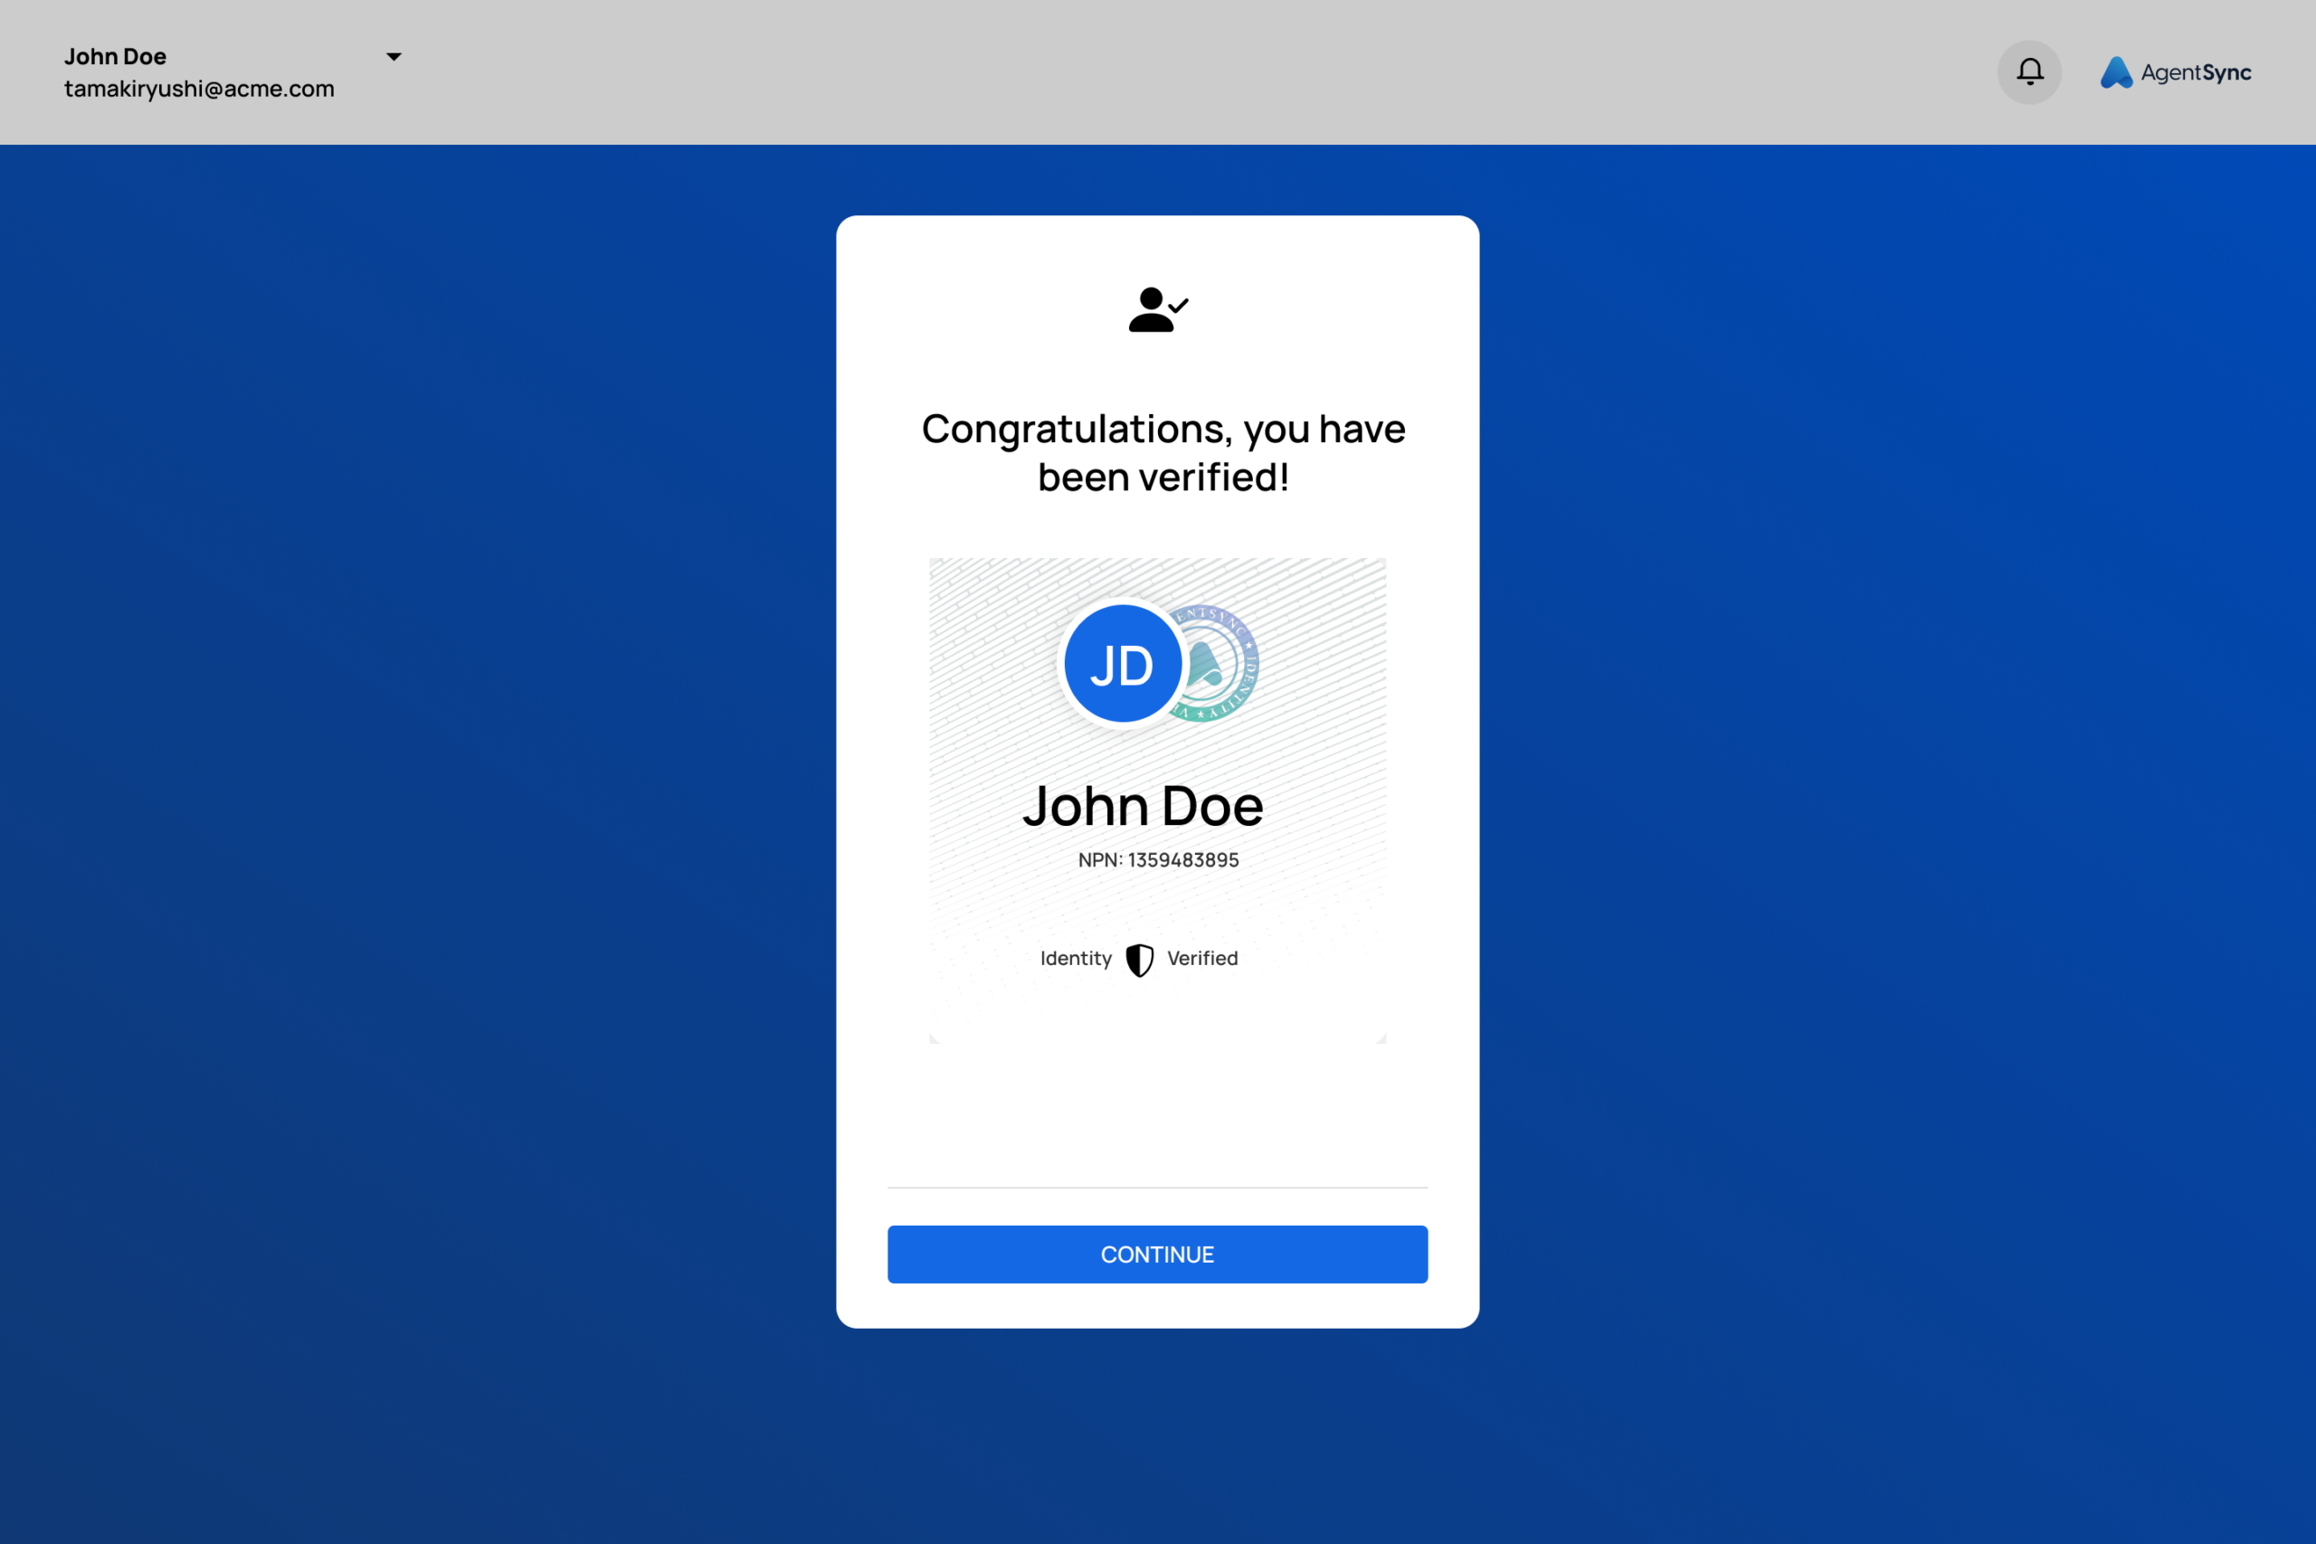Click the NPN: 1359483895 number

[x=1158, y=859]
